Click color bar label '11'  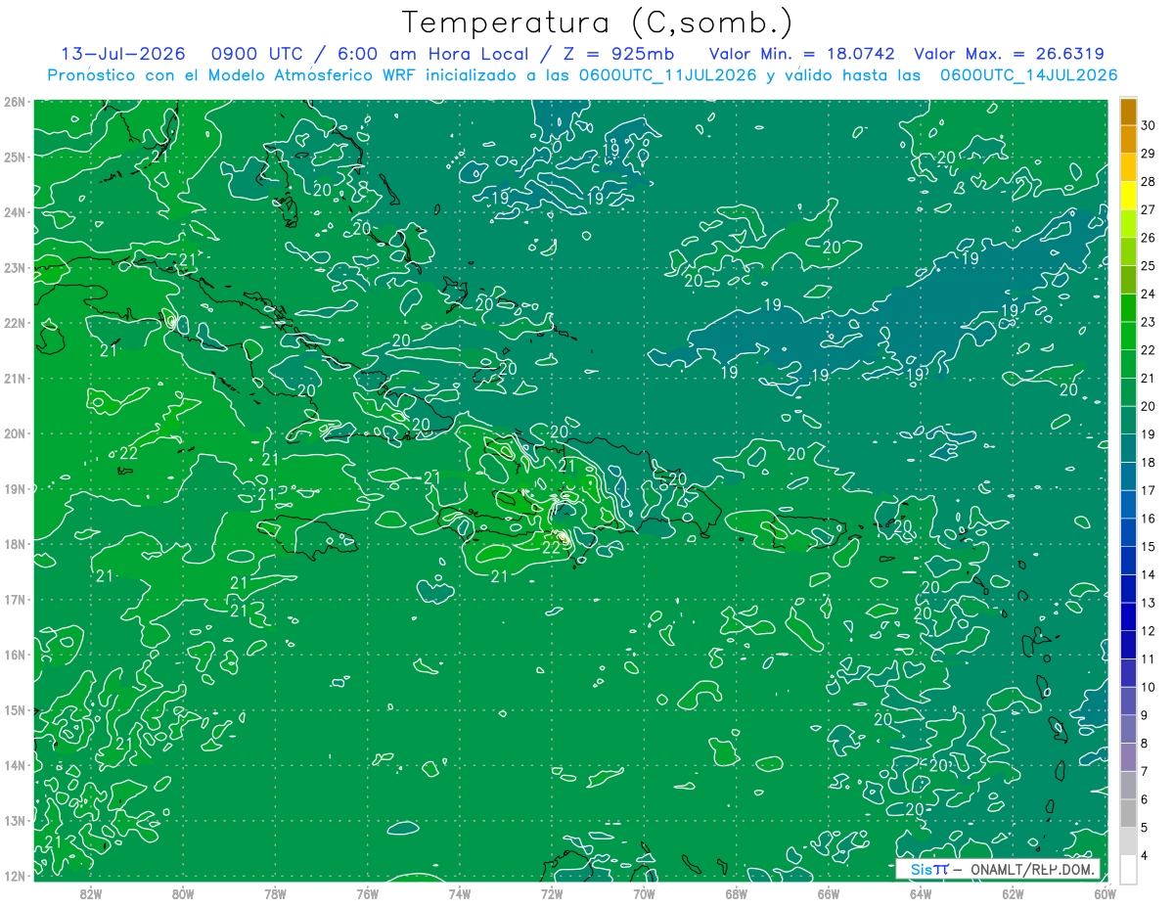click(x=1148, y=659)
